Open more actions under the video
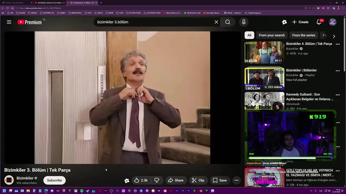346x194 pixels. (x=236, y=180)
